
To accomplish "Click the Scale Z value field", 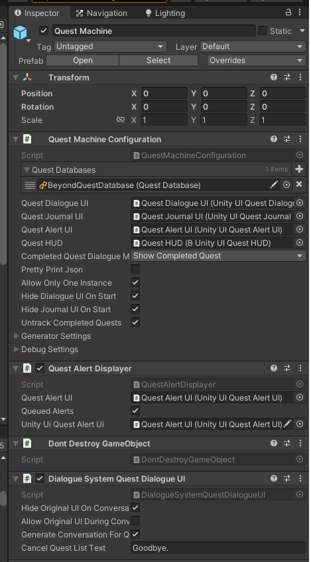I will pos(282,120).
